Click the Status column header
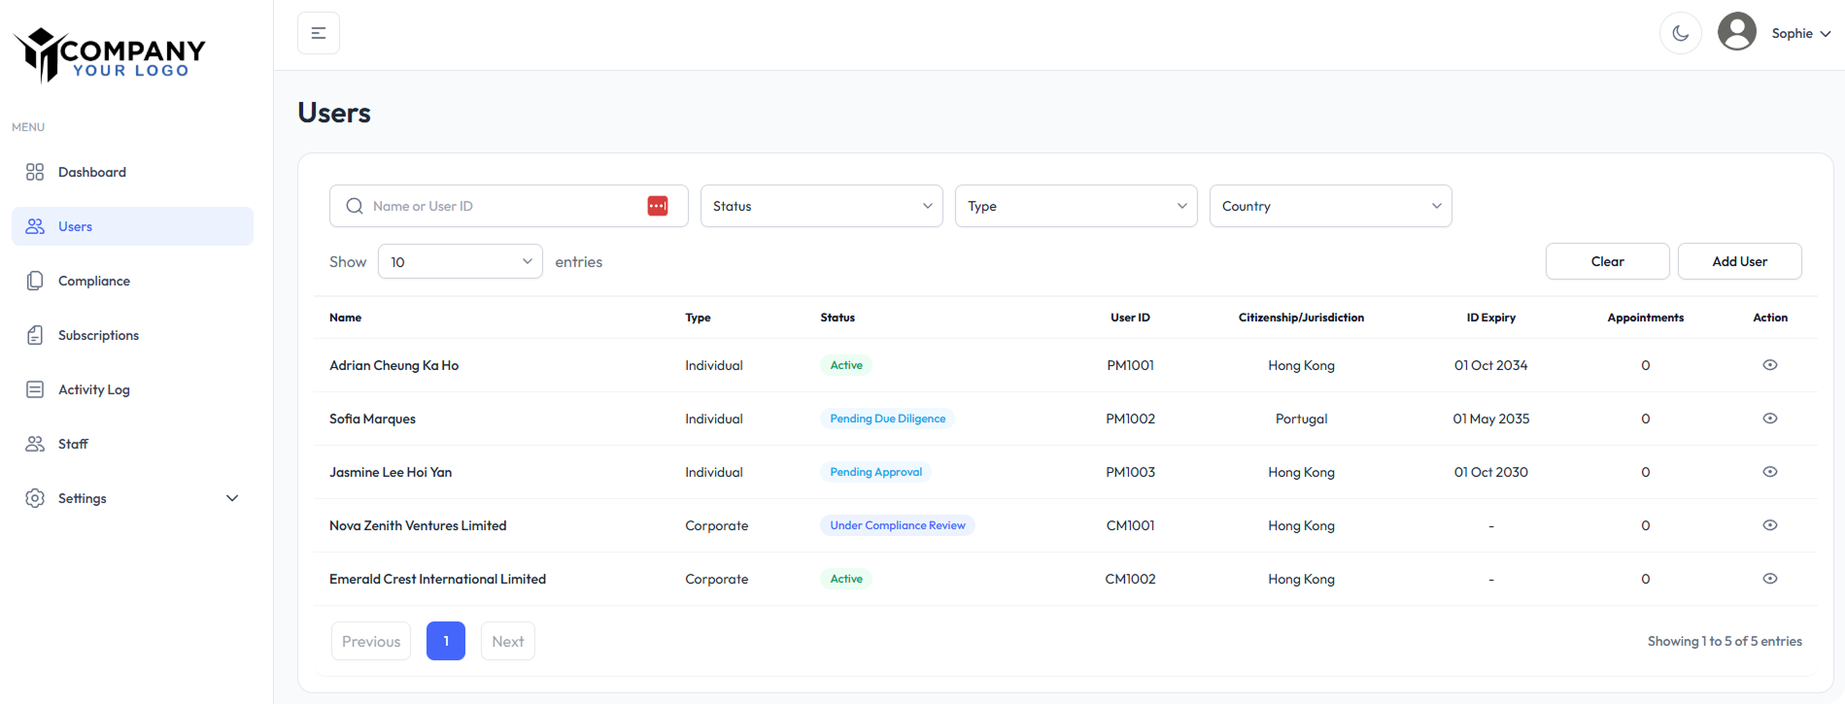 [x=837, y=318]
